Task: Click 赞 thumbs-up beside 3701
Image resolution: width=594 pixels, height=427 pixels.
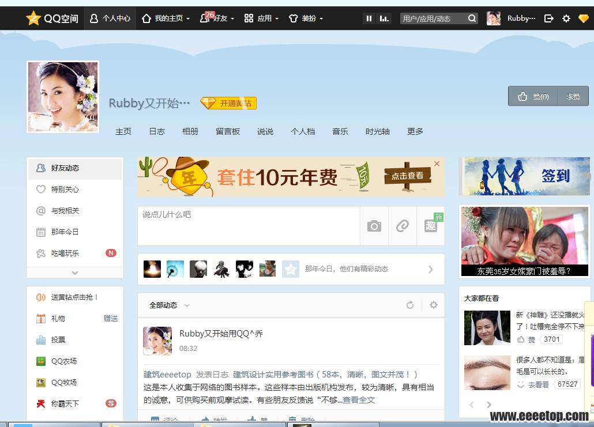Action: [527, 339]
